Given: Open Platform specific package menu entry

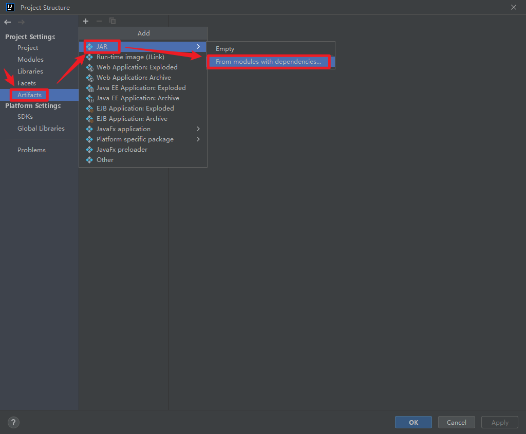Looking at the screenshot, I should tap(143, 139).
